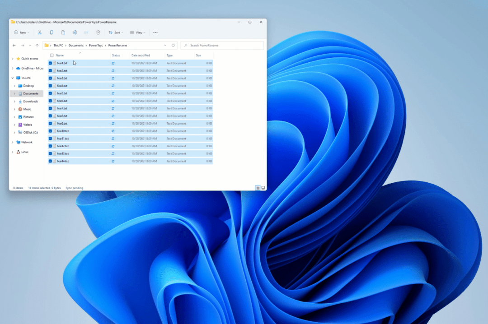
Task: Switch to details view icon in status bar
Action: point(258,188)
